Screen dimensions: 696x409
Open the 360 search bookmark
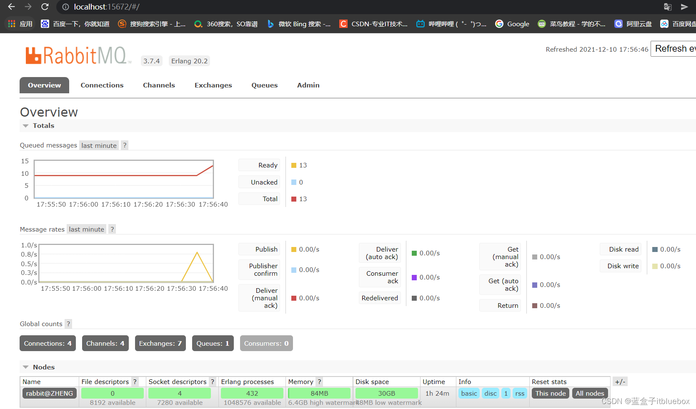tap(226, 24)
